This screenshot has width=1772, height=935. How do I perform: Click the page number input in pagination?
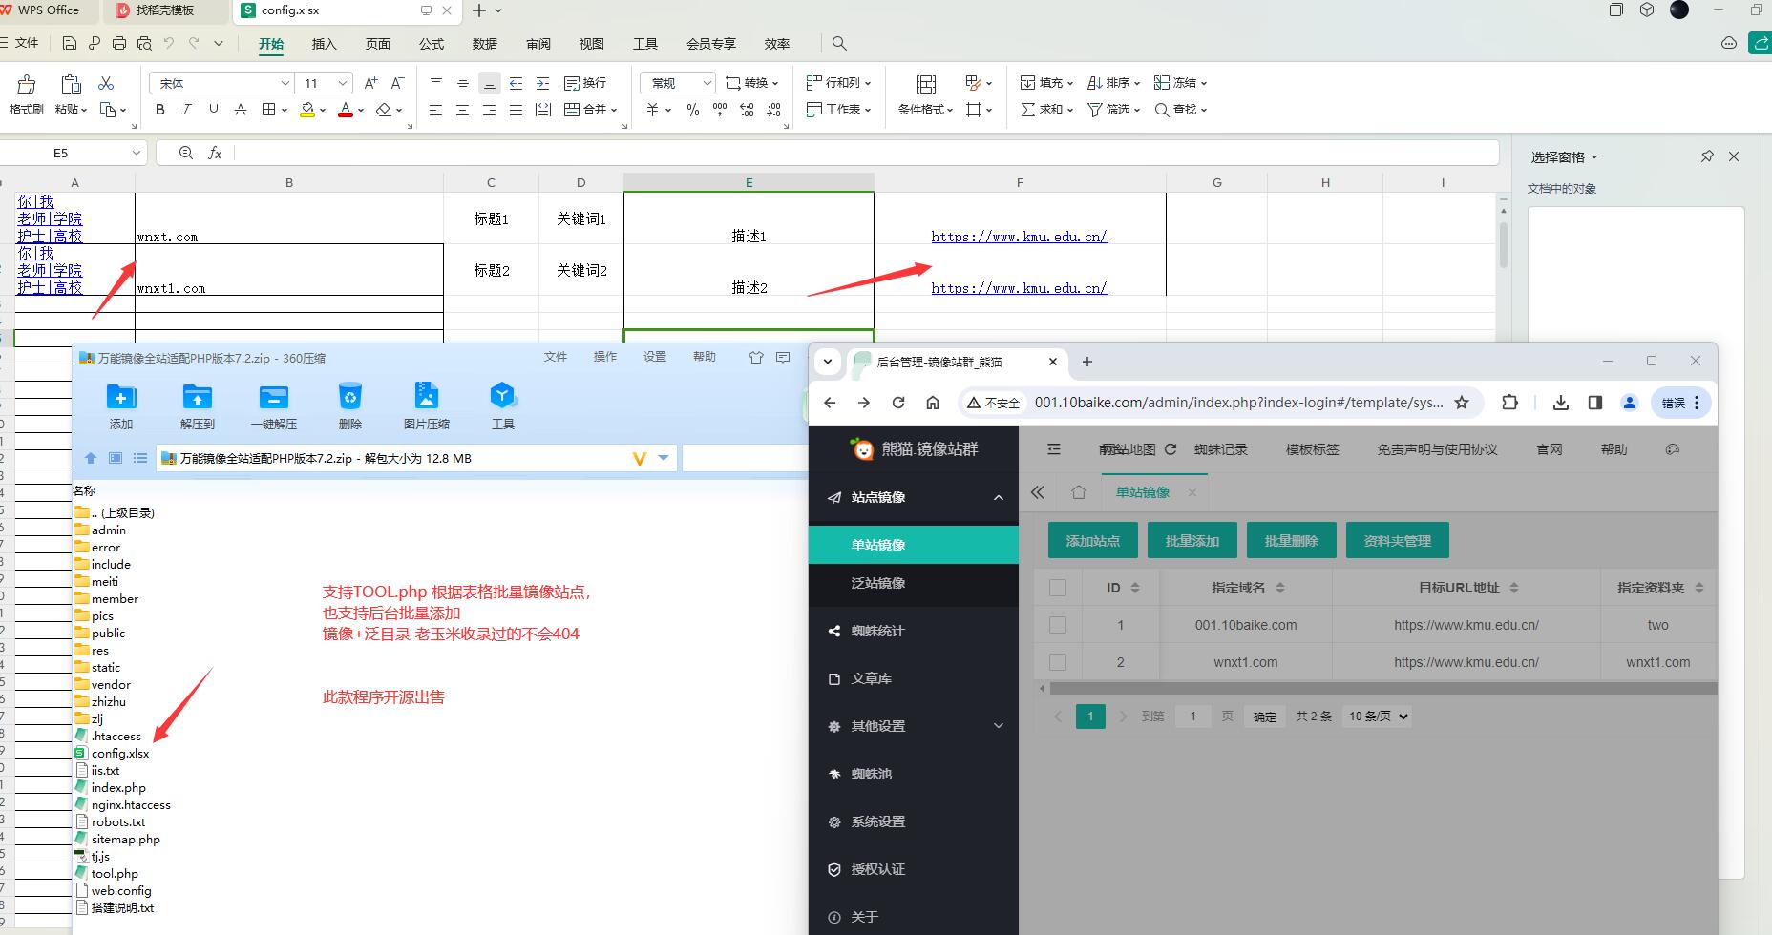click(x=1192, y=717)
